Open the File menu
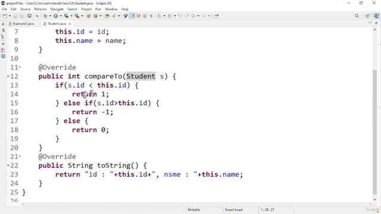This screenshot has height=214, width=381. 4,10
